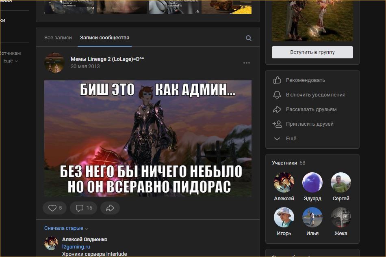This screenshot has width=386, height=257.
Task: Open the meme image in the post
Action: 148,138
